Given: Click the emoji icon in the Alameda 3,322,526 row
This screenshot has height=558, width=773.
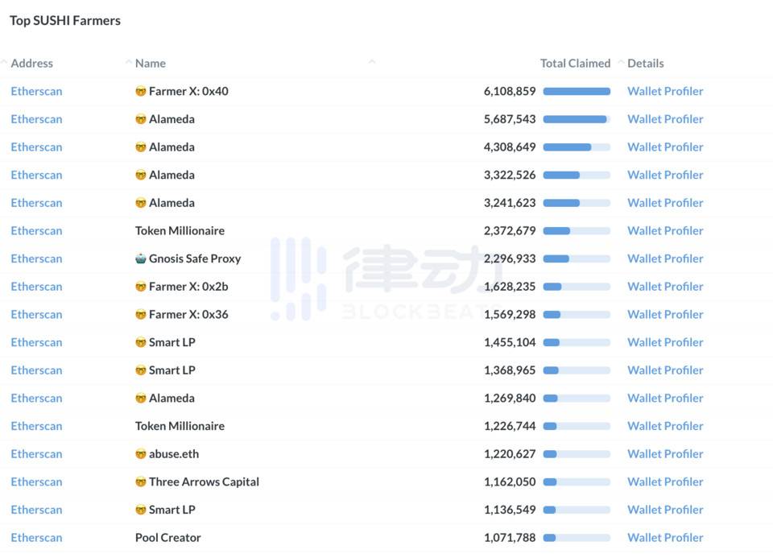Looking at the screenshot, I should click(140, 175).
